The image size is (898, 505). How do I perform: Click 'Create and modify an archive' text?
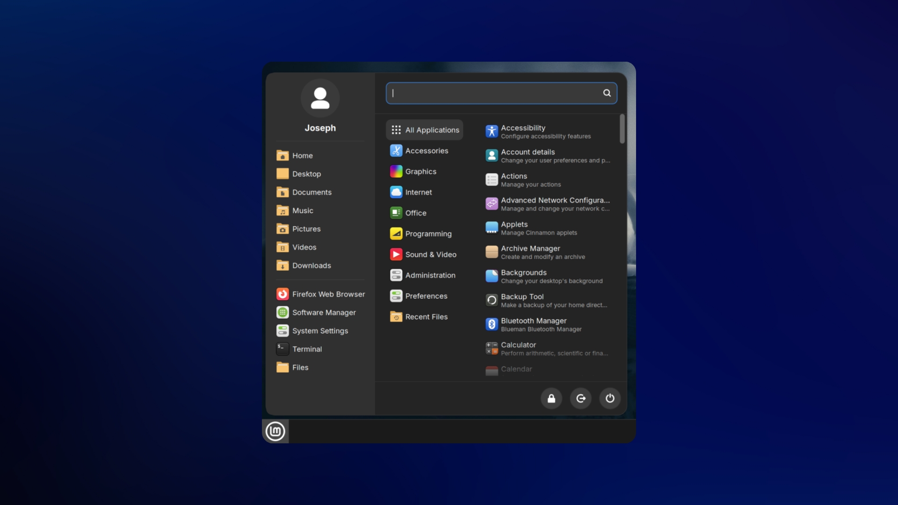[543, 257]
